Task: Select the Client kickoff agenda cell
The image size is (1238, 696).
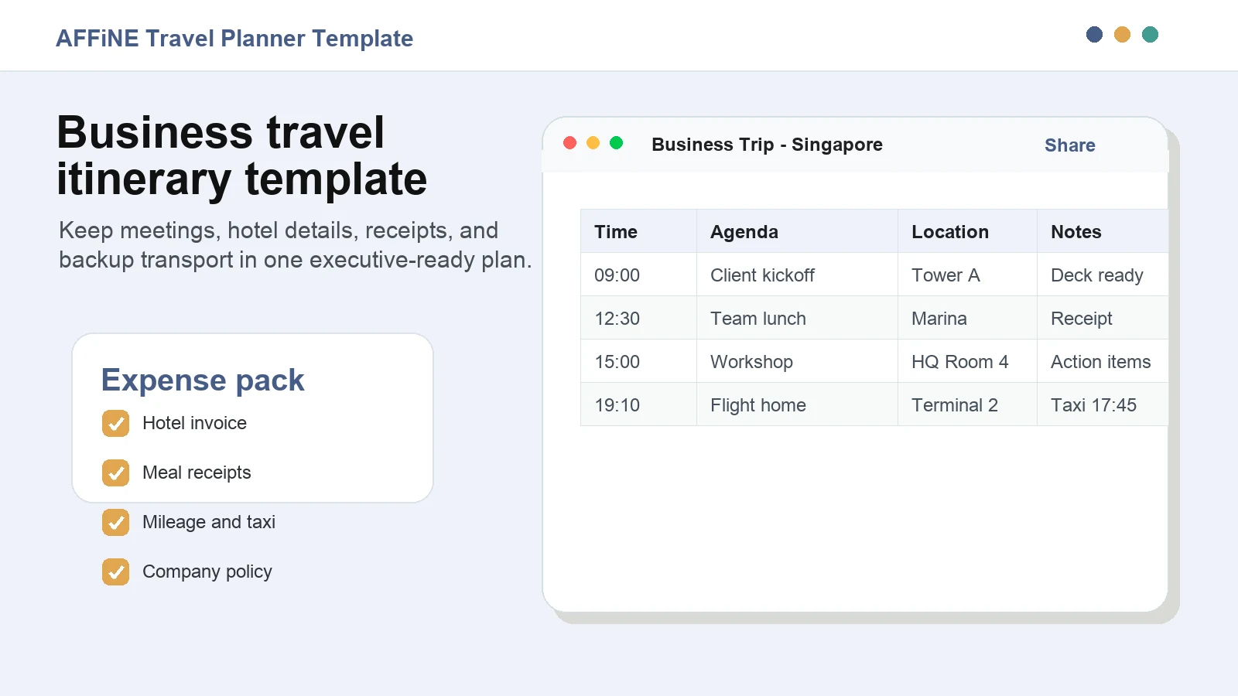Action: coord(798,275)
